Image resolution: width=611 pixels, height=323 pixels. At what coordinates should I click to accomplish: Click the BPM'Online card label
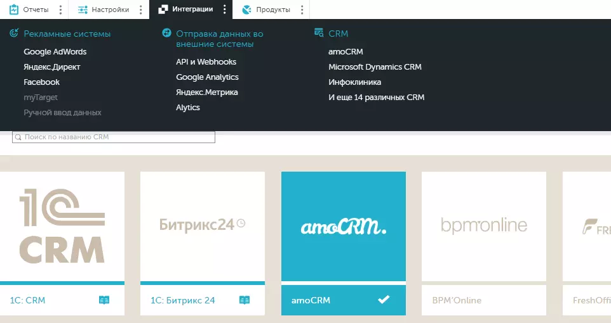(457, 300)
